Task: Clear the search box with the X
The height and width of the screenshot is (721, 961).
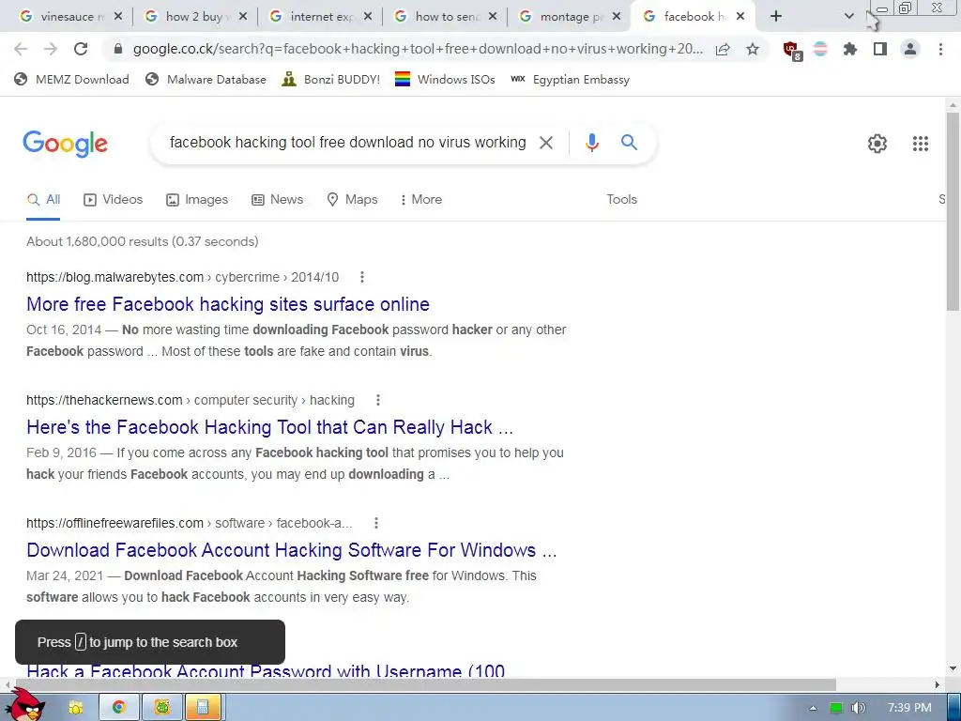Action: tap(546, 143)
